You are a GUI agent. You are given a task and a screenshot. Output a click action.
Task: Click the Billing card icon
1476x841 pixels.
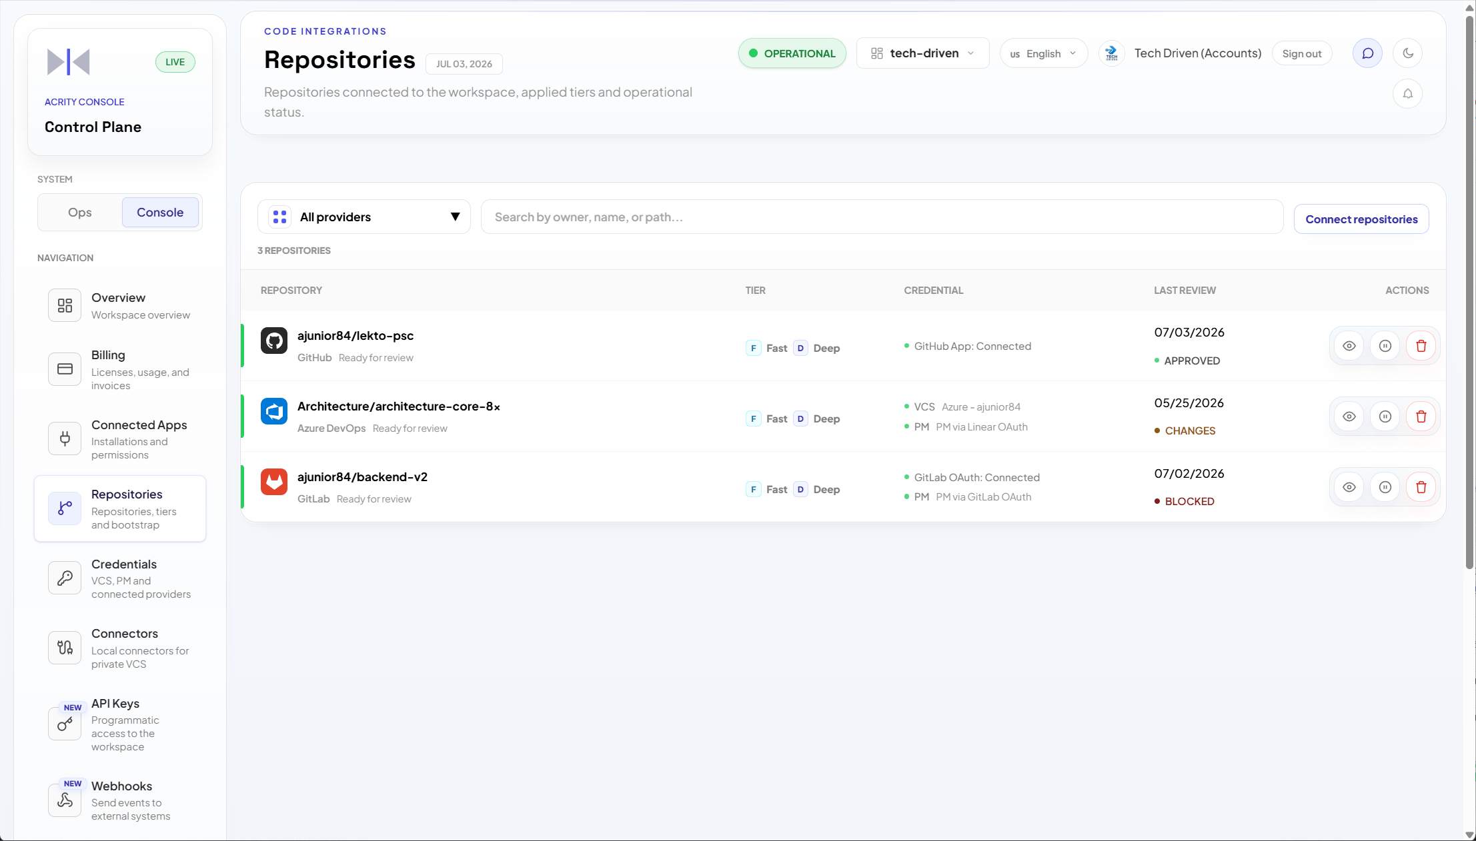[x=65, y=369]
